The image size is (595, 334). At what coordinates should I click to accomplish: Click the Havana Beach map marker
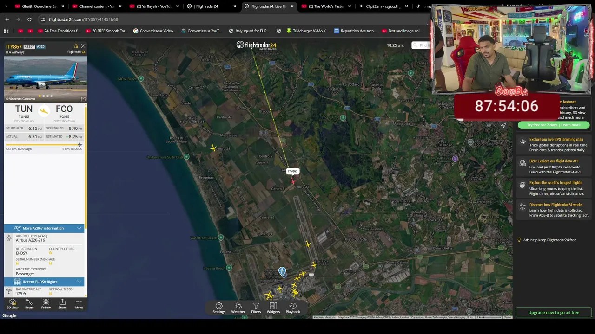[229, 268]
